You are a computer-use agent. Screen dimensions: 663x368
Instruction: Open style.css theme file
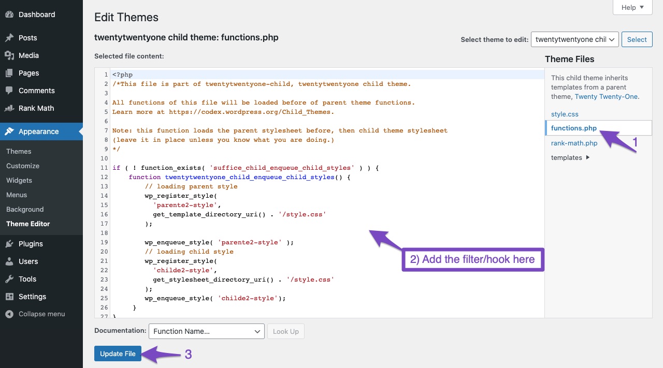[565, 114]
